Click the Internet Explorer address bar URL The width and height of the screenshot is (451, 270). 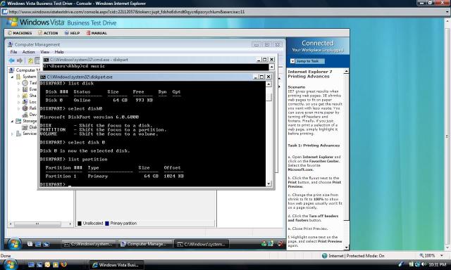(127, 12)
